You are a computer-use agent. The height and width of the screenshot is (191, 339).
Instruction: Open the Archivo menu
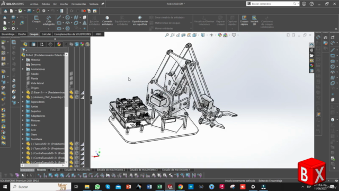click(x=34, y=4)
